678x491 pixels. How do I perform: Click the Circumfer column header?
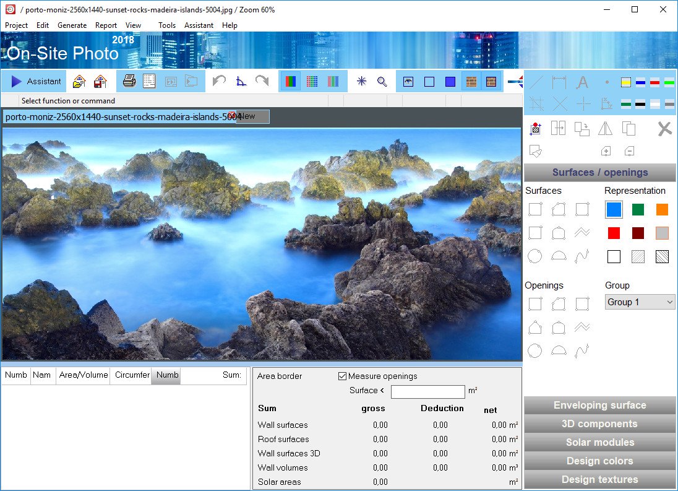(131, 375)
